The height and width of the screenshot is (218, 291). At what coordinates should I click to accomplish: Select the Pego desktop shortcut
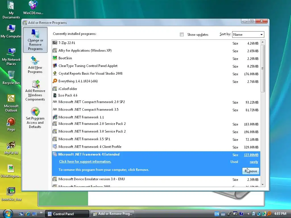11,124
